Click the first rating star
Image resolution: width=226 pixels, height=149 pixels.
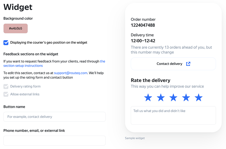(x=148, y=98)
